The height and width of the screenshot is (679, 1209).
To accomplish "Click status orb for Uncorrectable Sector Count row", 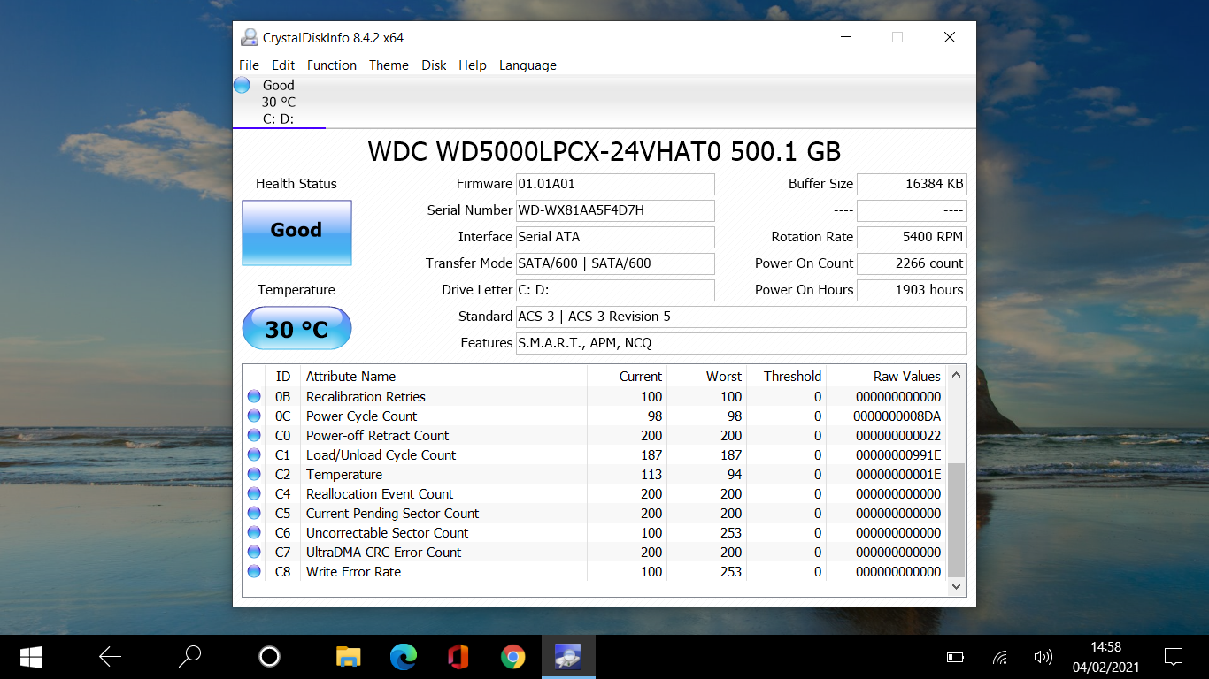I will click(254, 533).
